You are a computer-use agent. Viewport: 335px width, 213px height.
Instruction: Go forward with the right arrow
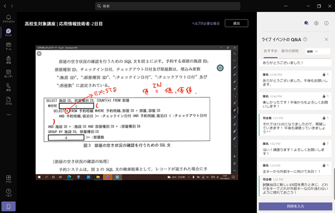tap(12, 6)
